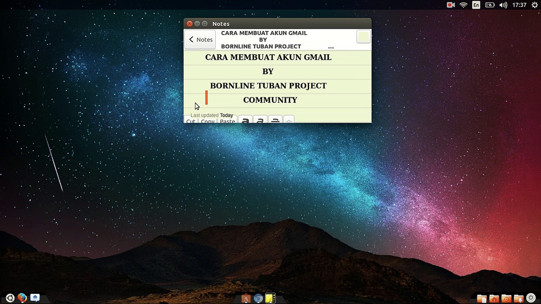The width and height of the screenshot is (541, 304).
Task: Expand the battery status menu
Action: [x=490, y=5]
